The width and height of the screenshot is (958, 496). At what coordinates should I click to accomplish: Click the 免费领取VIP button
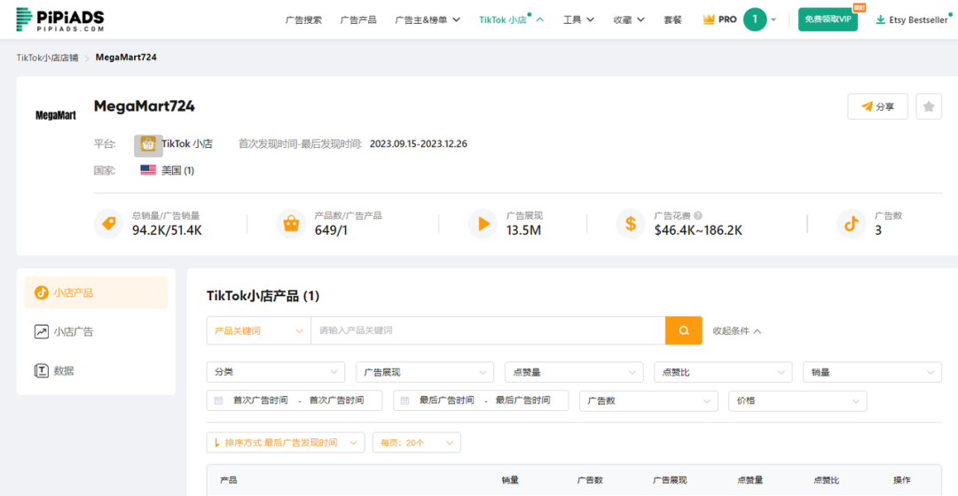[828, 19]
